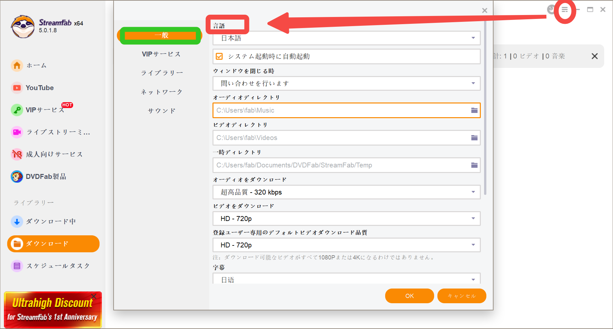
Task: Open ダウンロード中 in sidebar
Action: point(51,222)
